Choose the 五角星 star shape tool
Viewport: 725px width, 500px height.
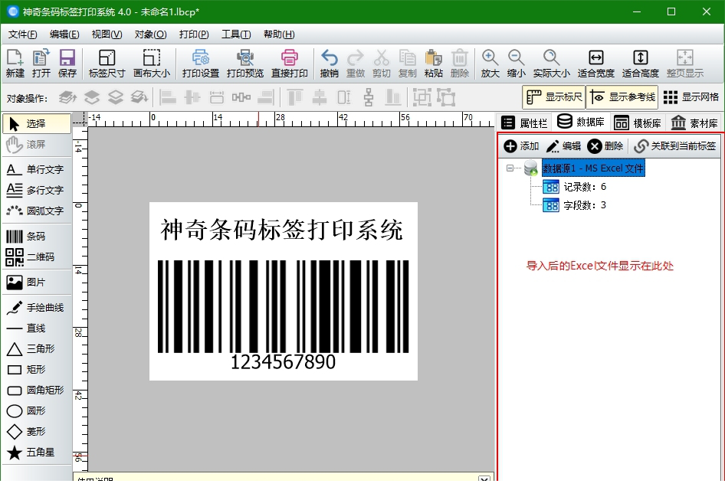[x=35, y=453]
